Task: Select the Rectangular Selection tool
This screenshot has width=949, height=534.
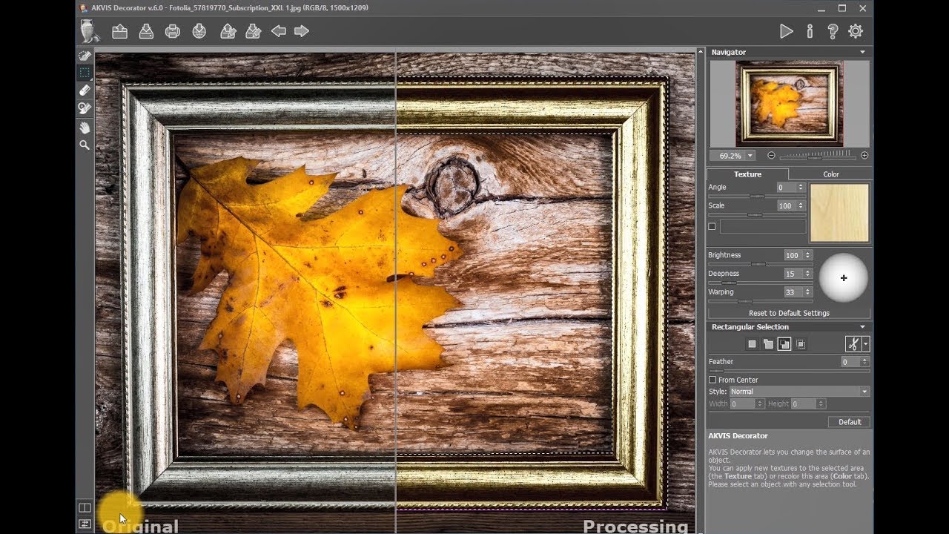Action: tap(85, 73)
